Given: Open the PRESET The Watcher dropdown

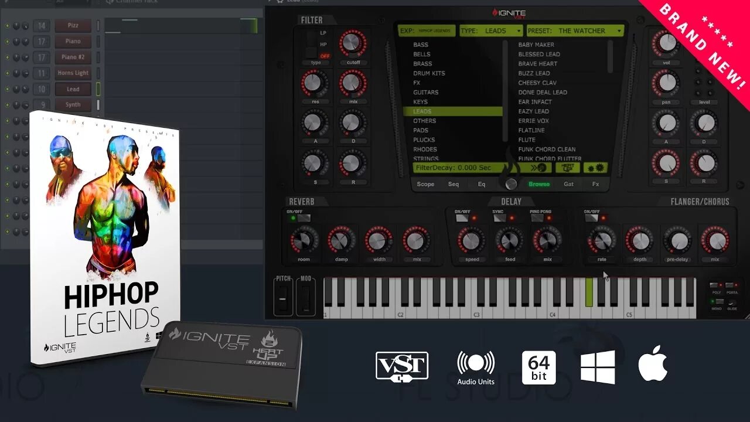Looking at the screenshot, I should [x=575, y=30].
